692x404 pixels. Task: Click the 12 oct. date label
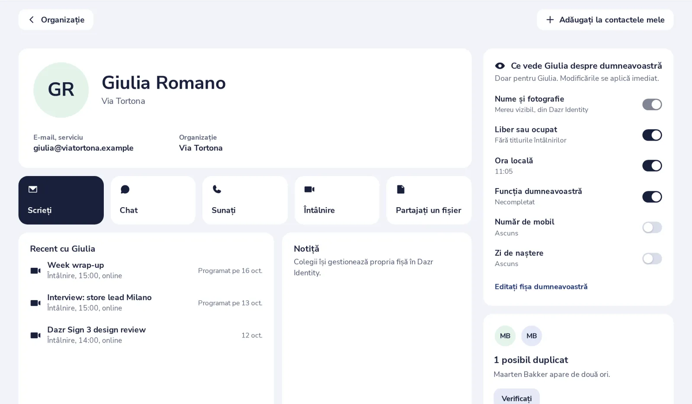[x=252, y=335]
